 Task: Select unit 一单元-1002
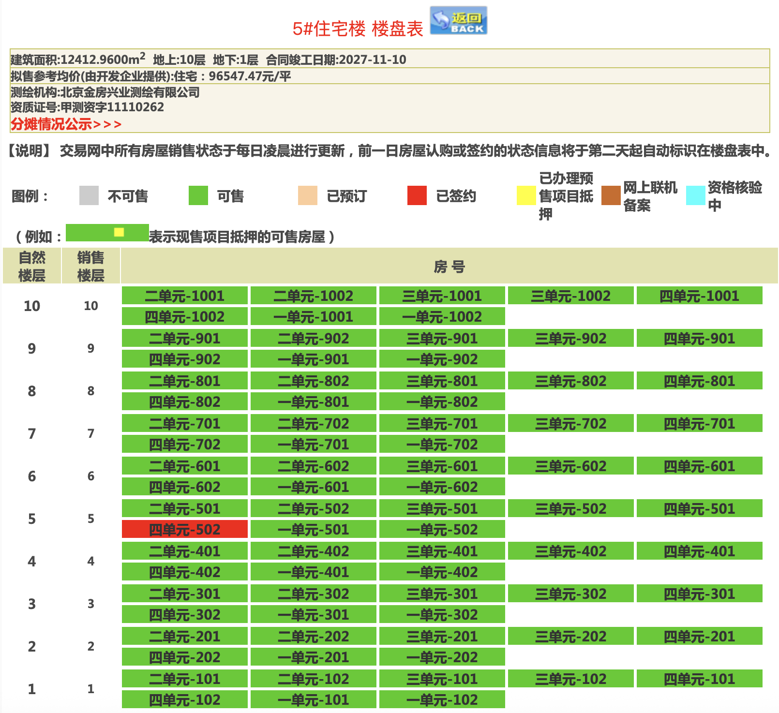click(442, 317)
